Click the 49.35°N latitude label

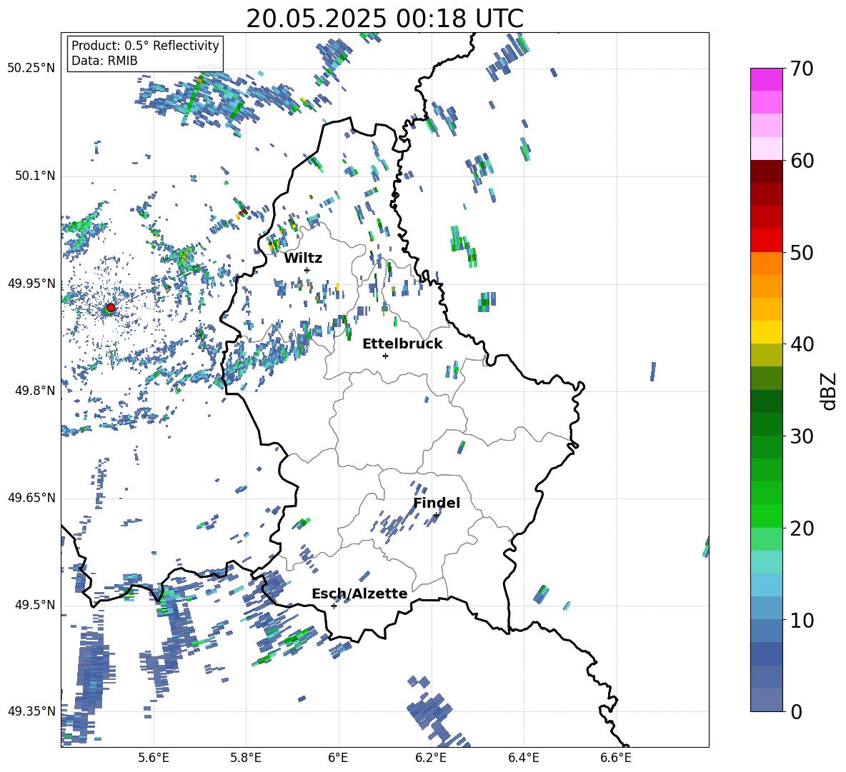coord(31,711)
